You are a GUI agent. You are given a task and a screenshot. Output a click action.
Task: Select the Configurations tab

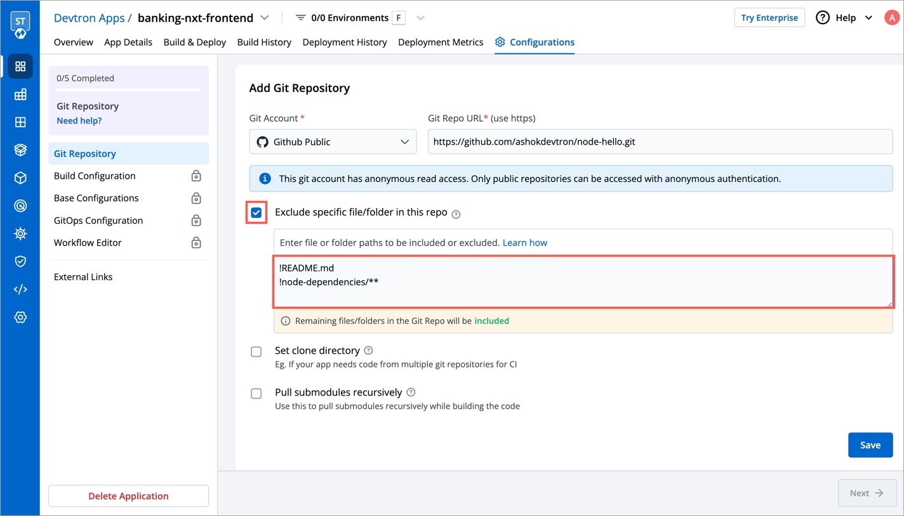535,42
